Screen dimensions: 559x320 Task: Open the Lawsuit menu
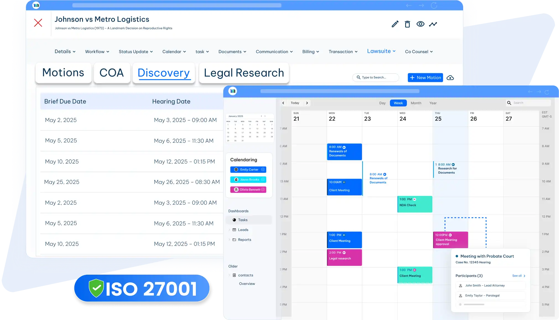point(381,51)
